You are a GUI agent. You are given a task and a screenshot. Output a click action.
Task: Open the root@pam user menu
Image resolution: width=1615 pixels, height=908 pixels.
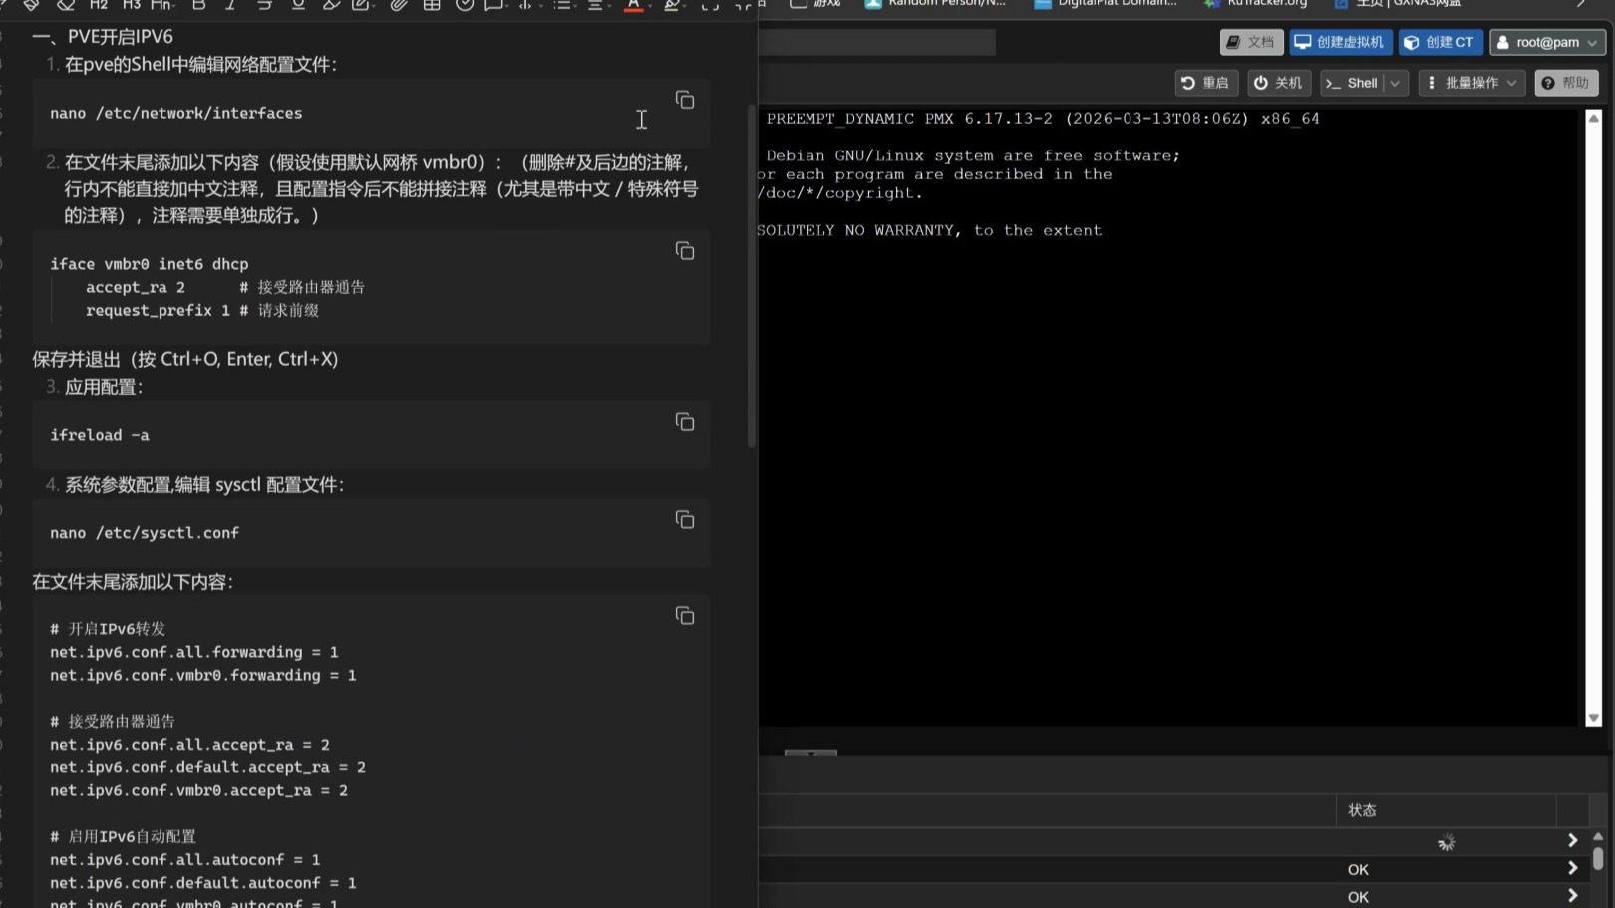1547,42
